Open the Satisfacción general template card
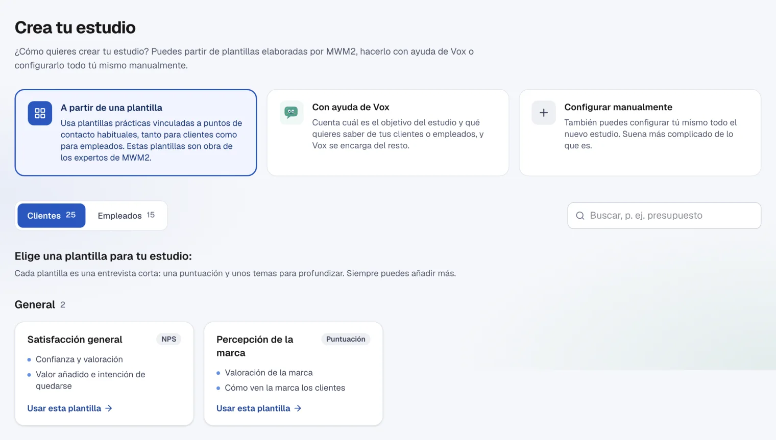 [x=104, y=374]
